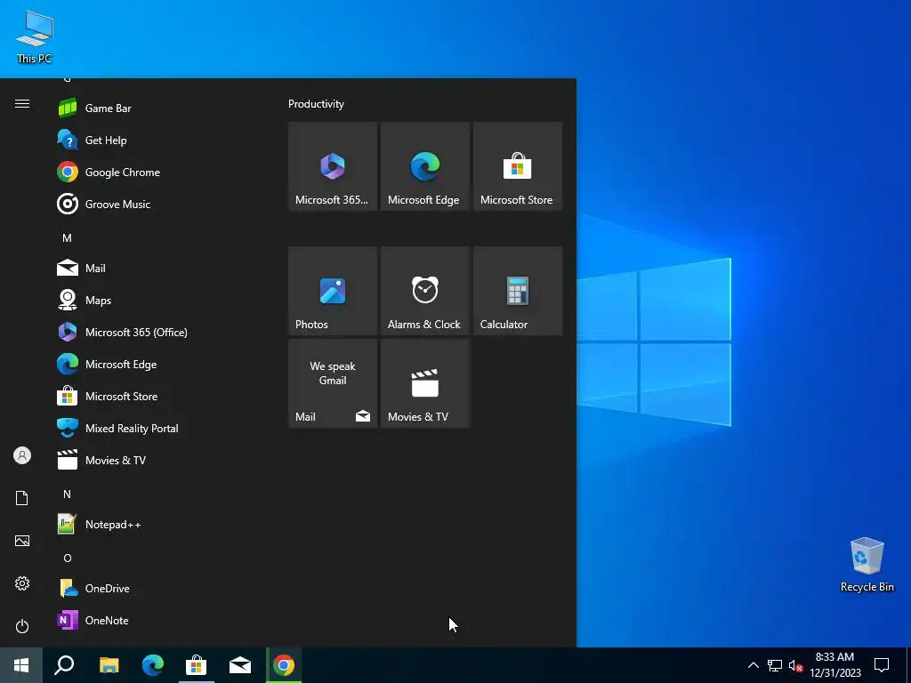Open network status tray icon
The image size is (911, 683).
[775, 665]
